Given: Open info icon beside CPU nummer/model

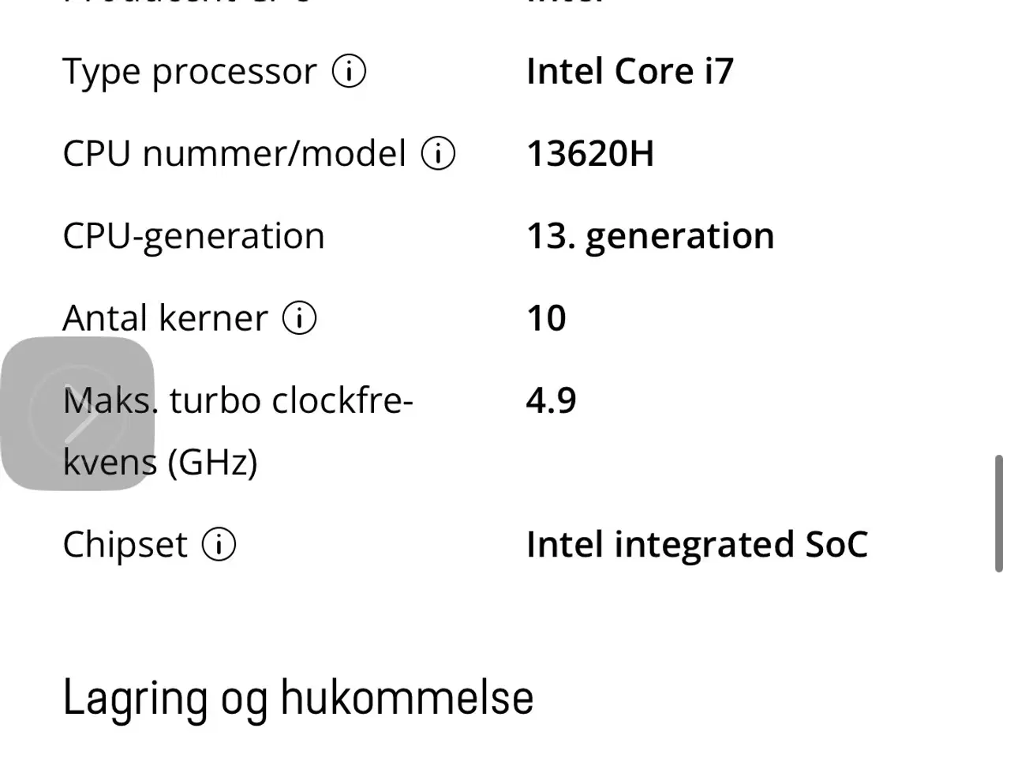Looking at the screenshot, I should pyautogui.click(x=438, y=153).
